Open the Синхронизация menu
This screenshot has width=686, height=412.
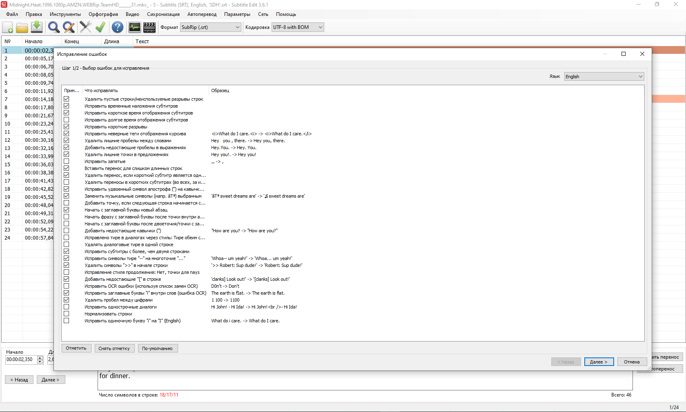click(163, 14)
